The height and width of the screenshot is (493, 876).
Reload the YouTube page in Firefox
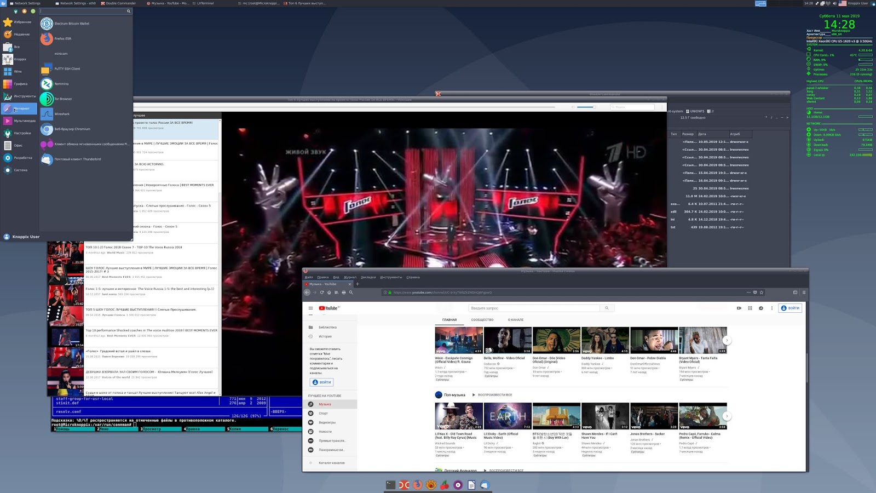click(x=322, y=293)
